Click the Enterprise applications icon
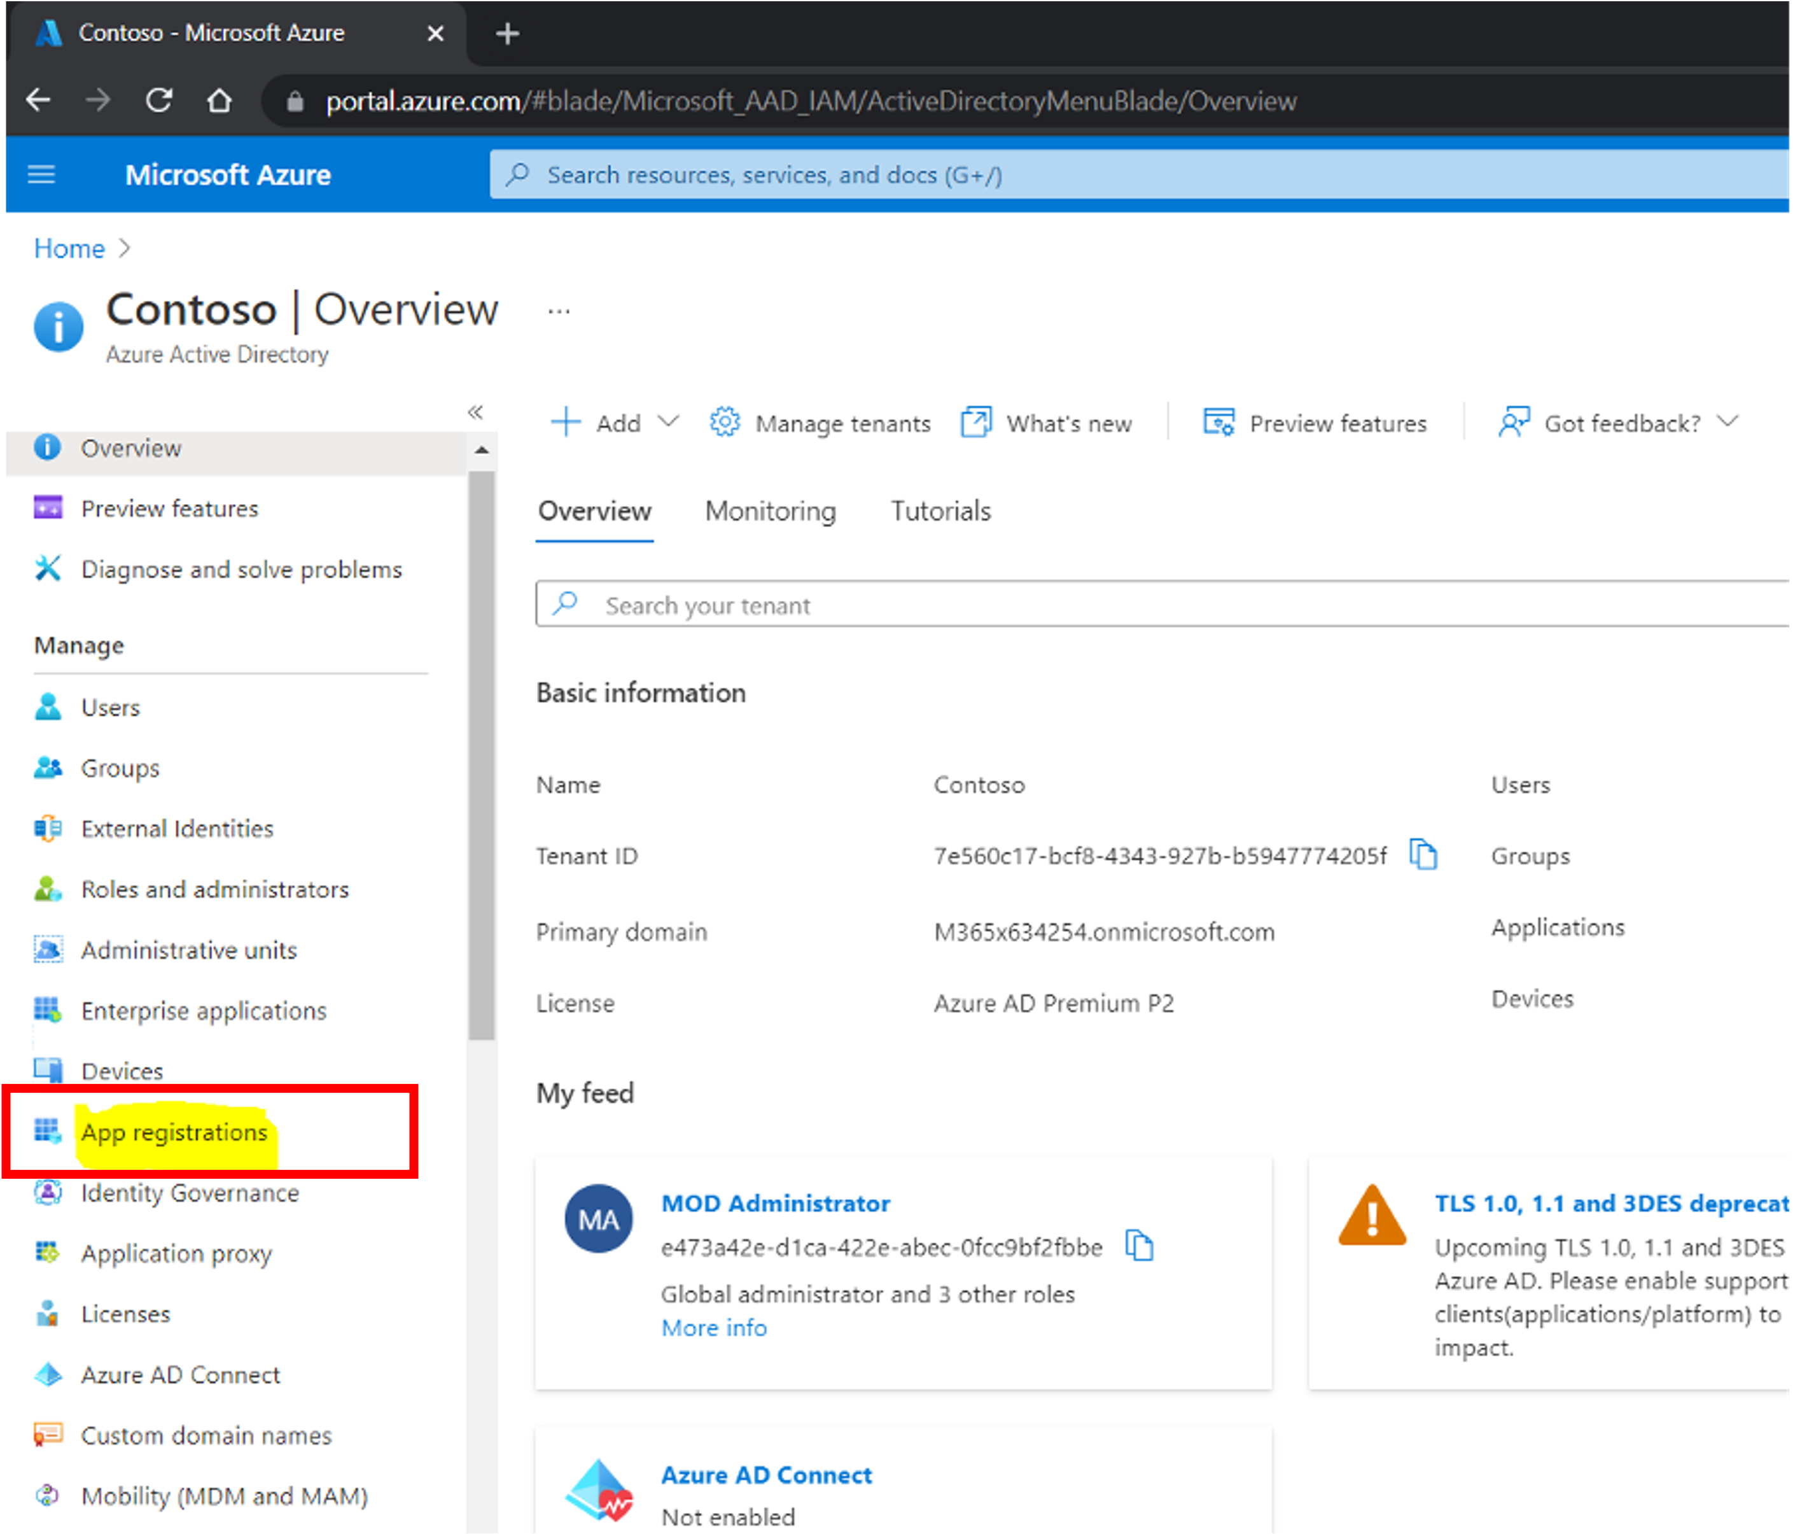The height and width of the screenshot is (1534, 1793). coord(48,1010)
